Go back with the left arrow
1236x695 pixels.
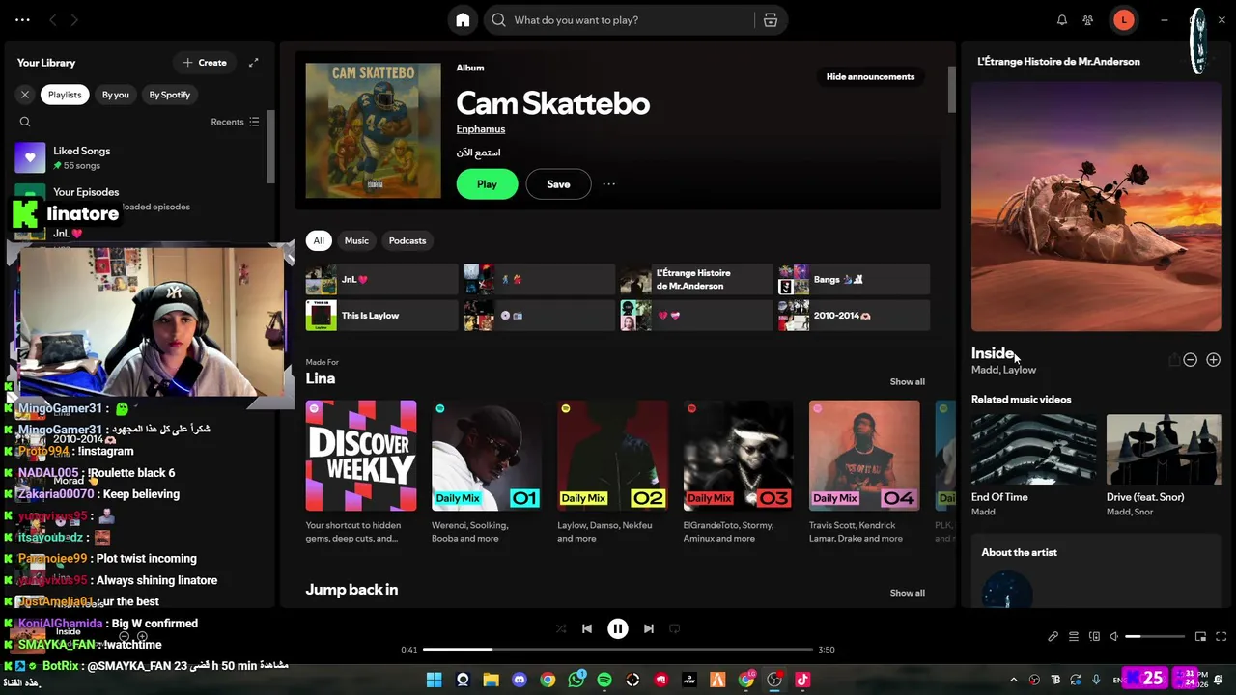(53, 20)
